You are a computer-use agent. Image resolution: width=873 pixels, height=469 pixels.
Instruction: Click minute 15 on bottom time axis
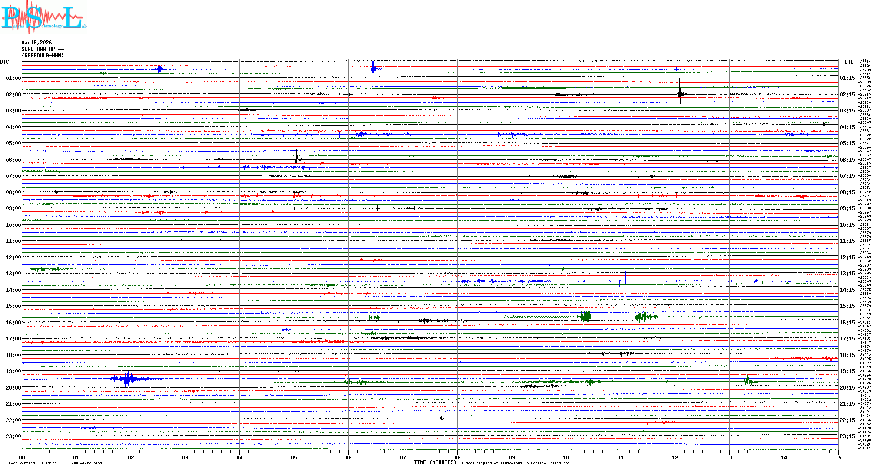point(838,457)
